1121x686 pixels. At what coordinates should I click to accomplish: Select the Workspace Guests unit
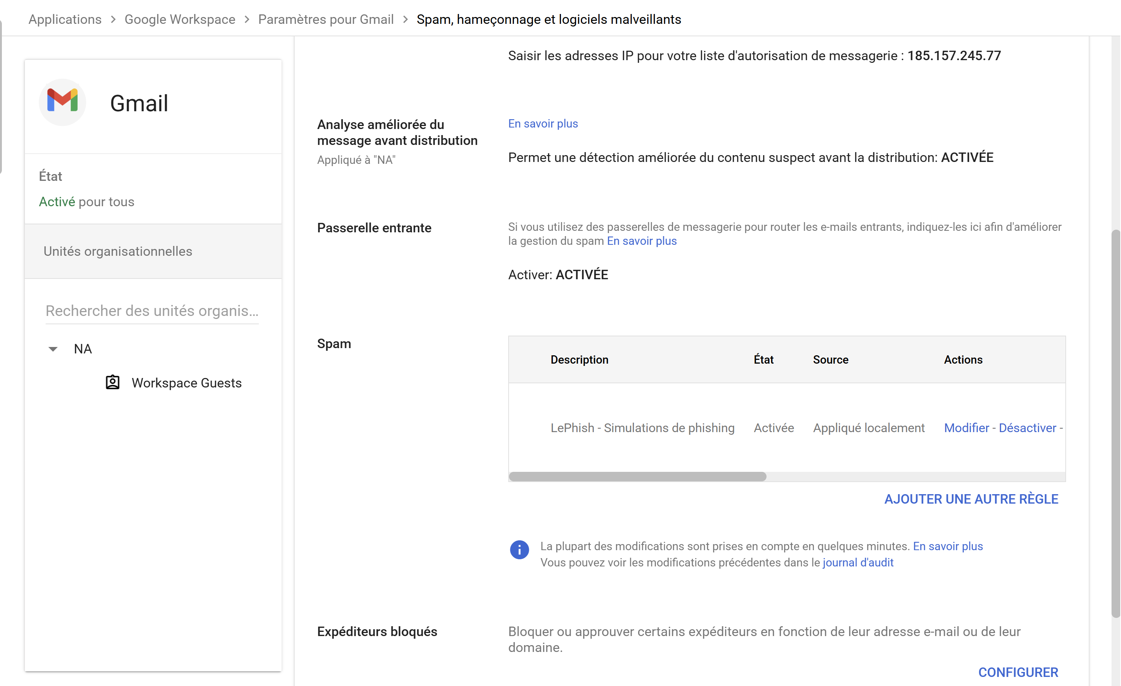187,383
